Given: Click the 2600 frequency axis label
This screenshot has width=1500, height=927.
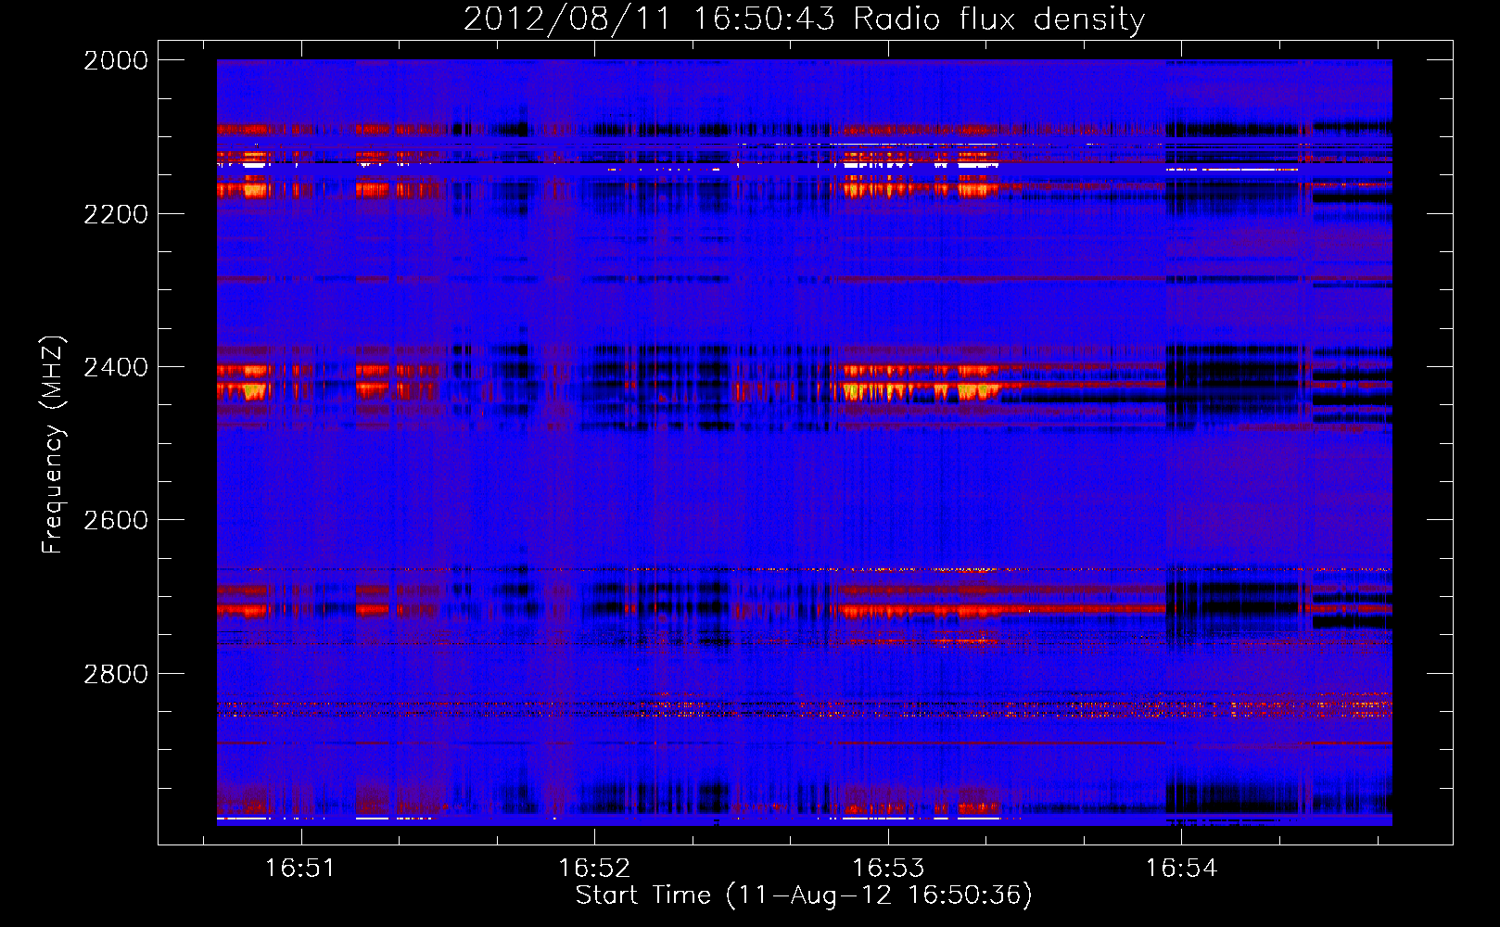Looking at the screenshot, I should (116, 520).
